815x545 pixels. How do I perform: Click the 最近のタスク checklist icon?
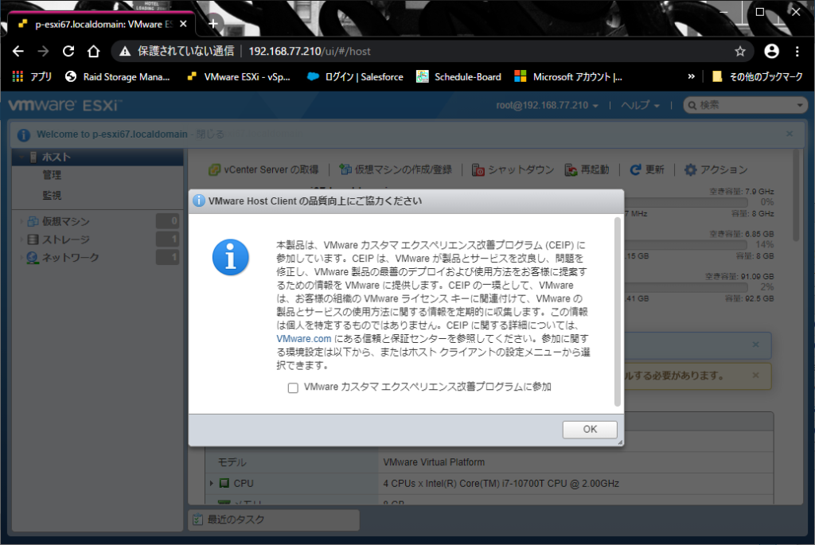click(x=197, y=520)
